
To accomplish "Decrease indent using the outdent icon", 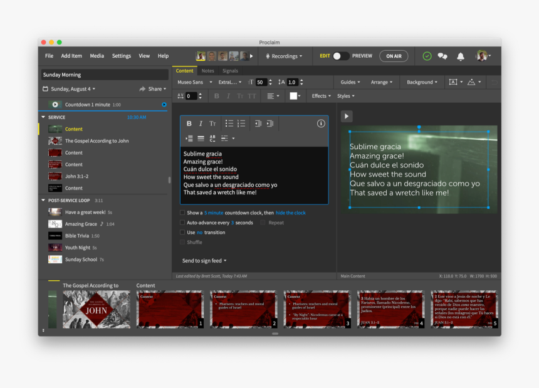I will pyautogui.click(x=259, y=123).
